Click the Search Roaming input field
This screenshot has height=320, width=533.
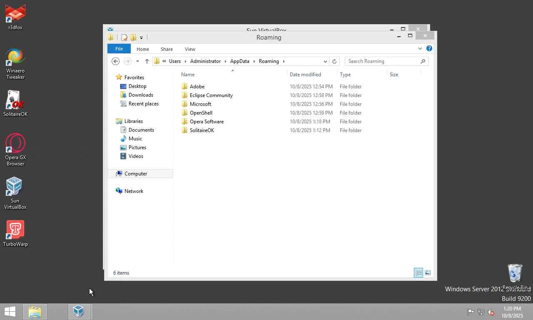tap(382, 61)
